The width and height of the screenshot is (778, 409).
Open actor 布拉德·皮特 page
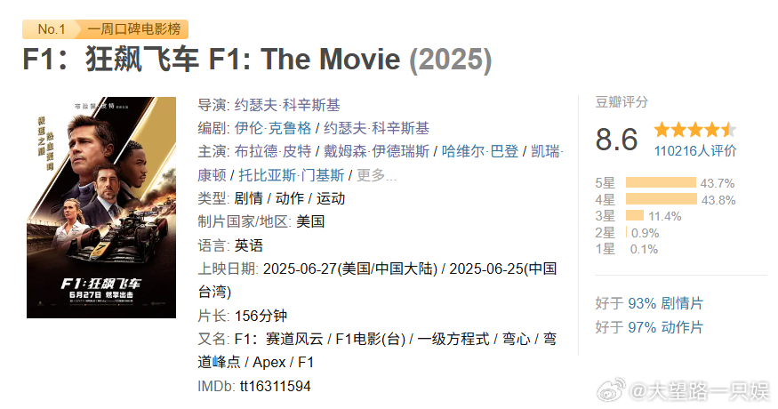(x=273, y=151)
